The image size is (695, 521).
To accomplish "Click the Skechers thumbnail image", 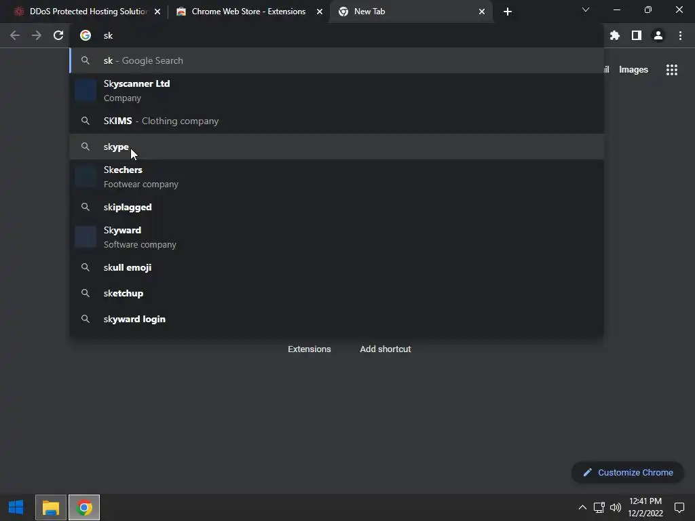I will tap(86, 177).
